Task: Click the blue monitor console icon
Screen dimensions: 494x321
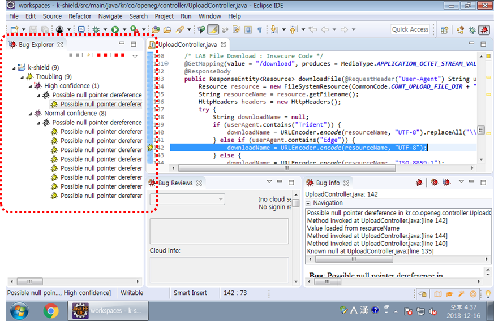Action: (x=81, y=29)
